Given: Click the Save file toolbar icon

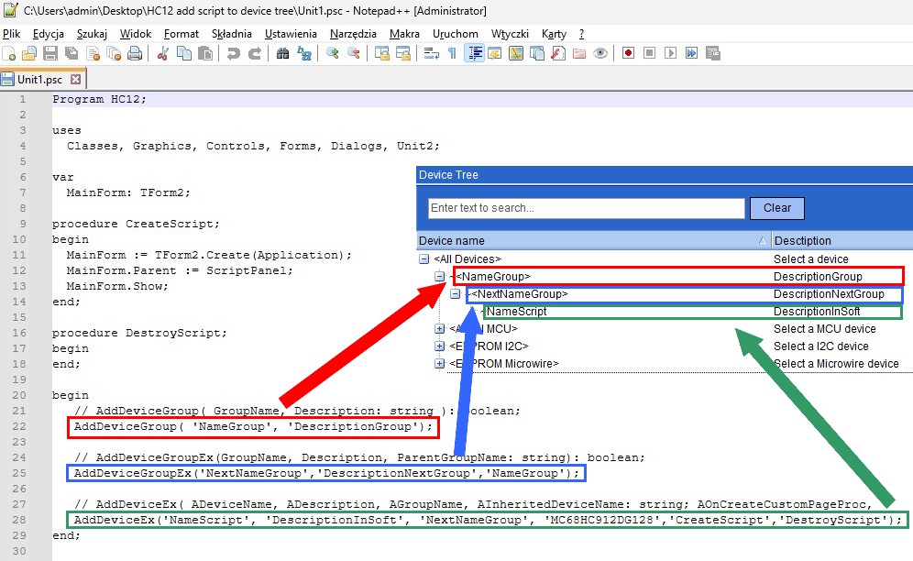Looking at the screenshot, I should click(x=50, y=54).
